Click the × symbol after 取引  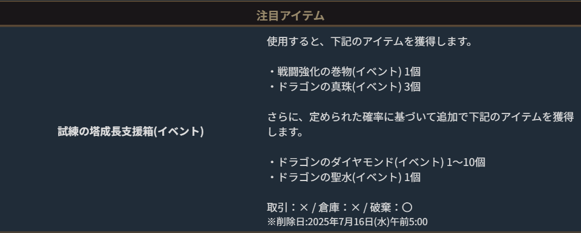click(x=304, y=208)
